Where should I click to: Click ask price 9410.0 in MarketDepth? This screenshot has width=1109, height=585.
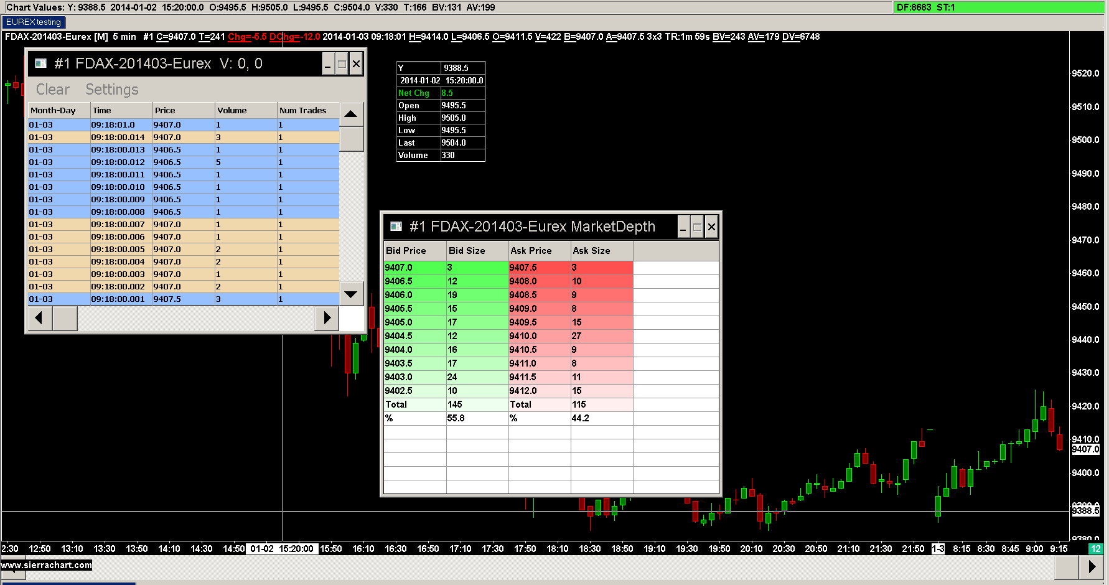point(540,336)
